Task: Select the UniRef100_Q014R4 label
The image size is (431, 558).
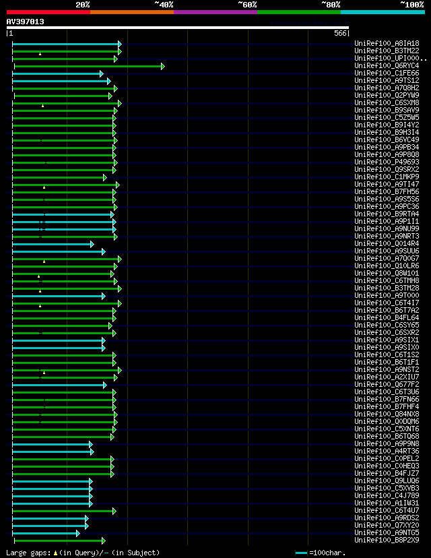Action: [387, 244]
